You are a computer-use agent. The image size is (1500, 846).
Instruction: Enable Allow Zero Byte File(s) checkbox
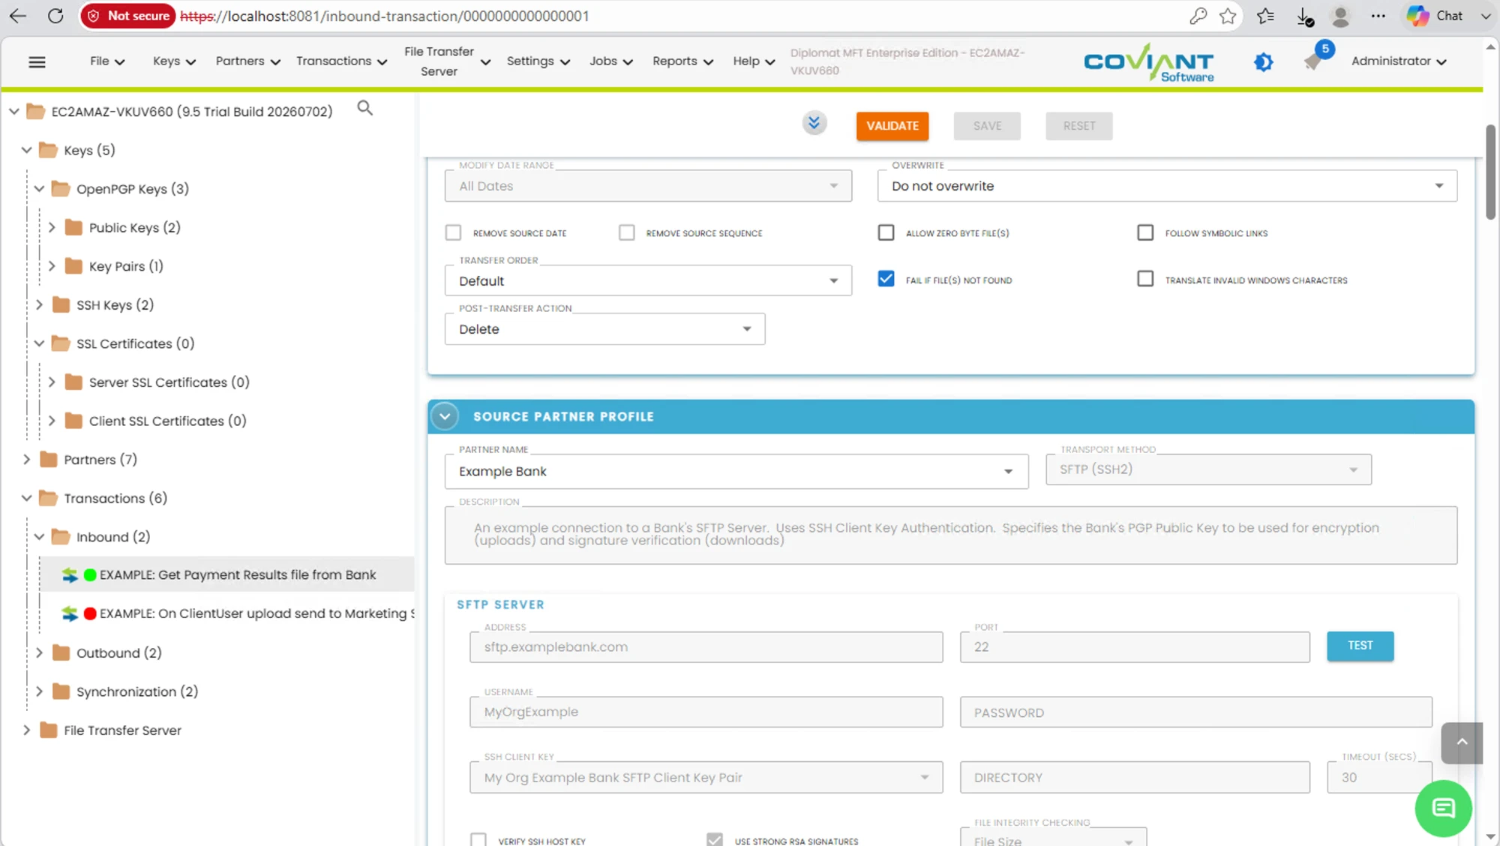tap(886, 232)
